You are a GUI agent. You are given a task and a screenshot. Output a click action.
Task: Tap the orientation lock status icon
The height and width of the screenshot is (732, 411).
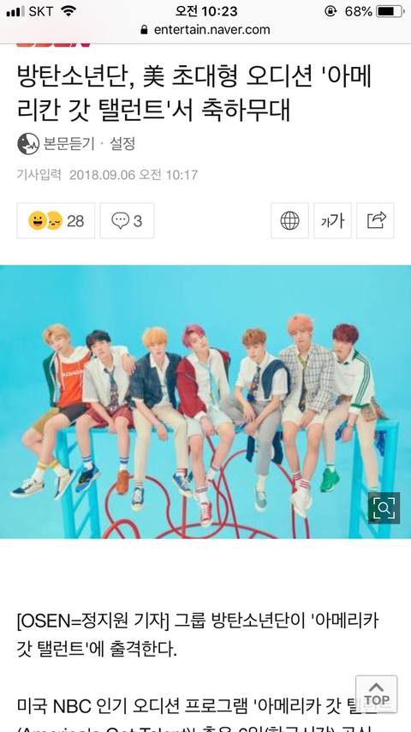coord(331,11)
